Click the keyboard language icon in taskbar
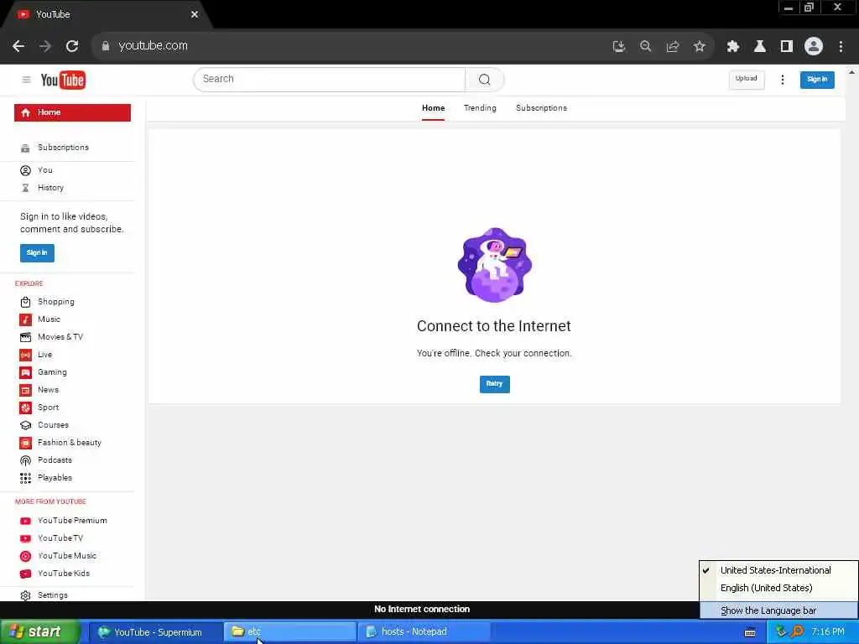 point(749,632)
